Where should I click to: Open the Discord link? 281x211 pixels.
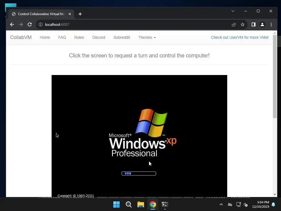99,37
